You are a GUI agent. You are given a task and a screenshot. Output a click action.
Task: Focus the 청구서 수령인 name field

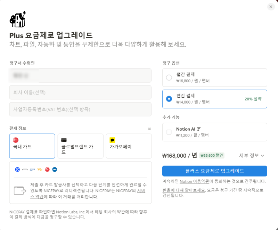(x=80, y=75)
